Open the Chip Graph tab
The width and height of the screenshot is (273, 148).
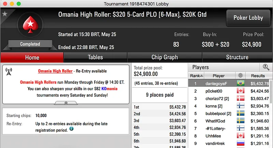coord(164,57)
